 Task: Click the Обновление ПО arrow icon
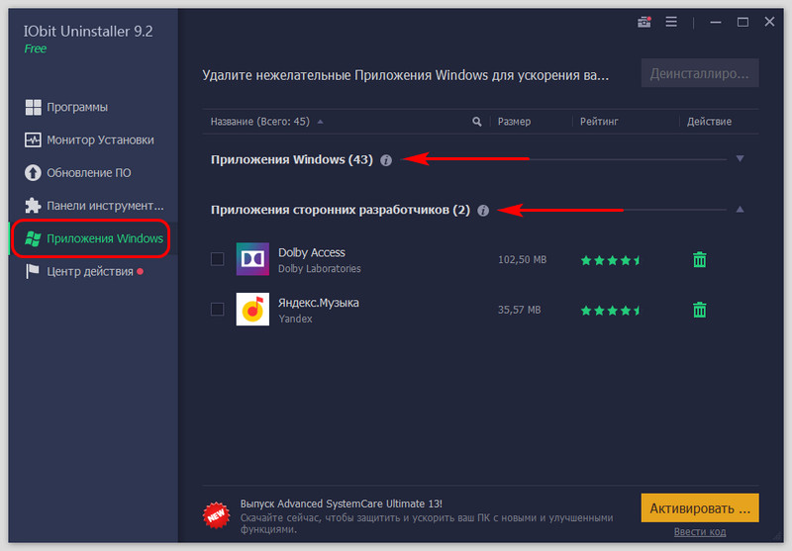pos(33,172)
